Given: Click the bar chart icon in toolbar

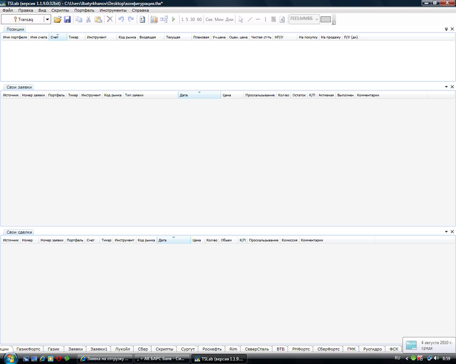Looking at the screenshot, I should pos(154,19).
